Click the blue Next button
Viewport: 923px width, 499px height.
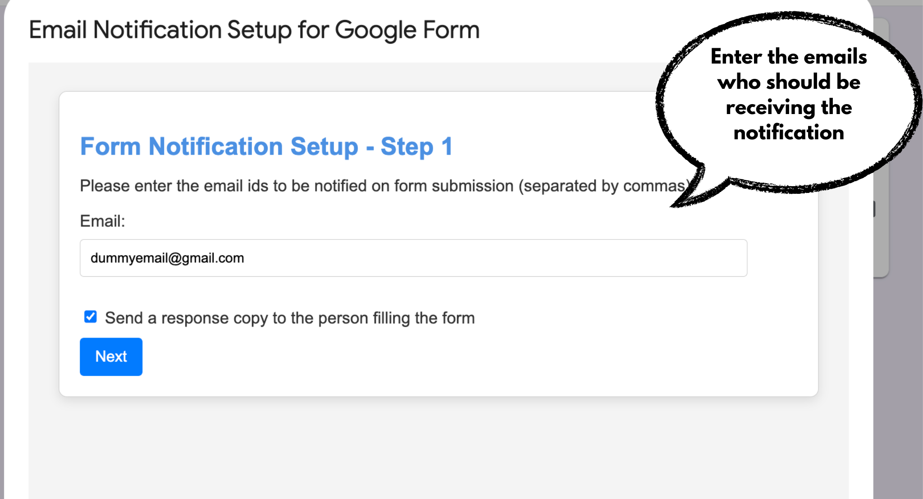point(111,357)
